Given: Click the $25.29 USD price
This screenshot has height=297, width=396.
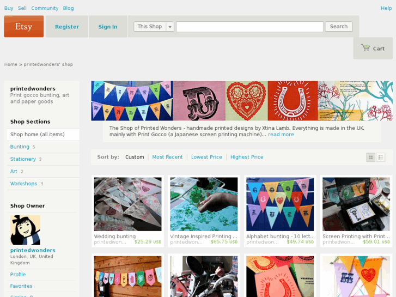Looking at the screenshot, I should click(x=148, y=242).
